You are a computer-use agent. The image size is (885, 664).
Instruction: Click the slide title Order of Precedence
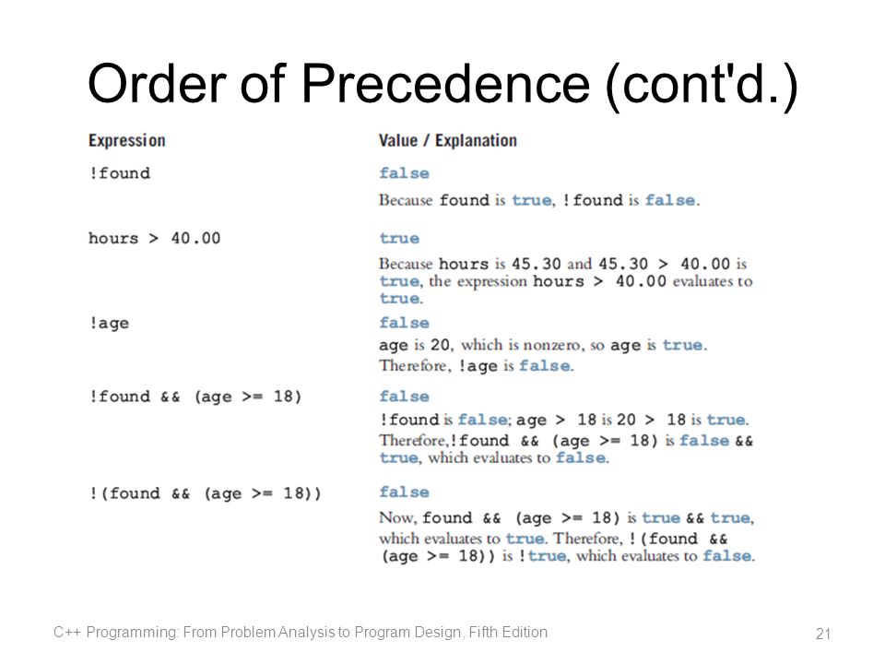[x=442, y=84]
